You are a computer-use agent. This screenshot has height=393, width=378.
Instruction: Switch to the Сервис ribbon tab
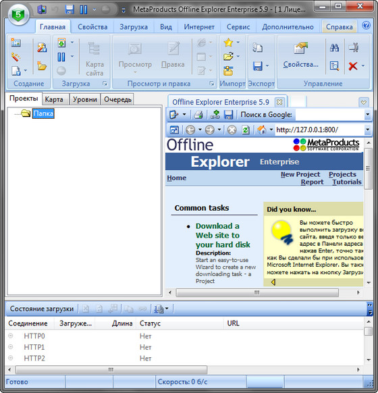238,27
